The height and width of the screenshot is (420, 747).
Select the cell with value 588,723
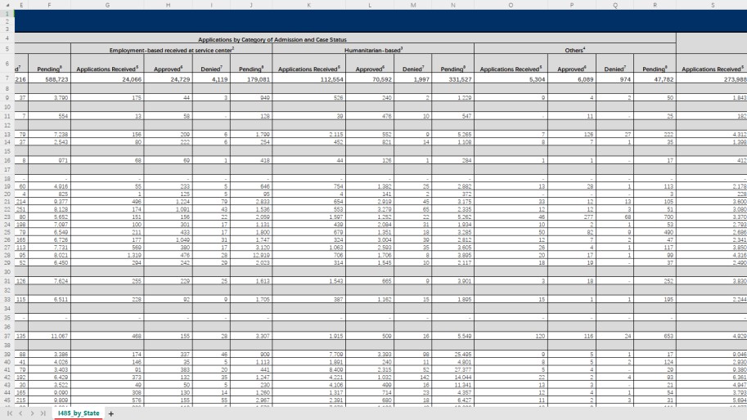pos(49,79)
